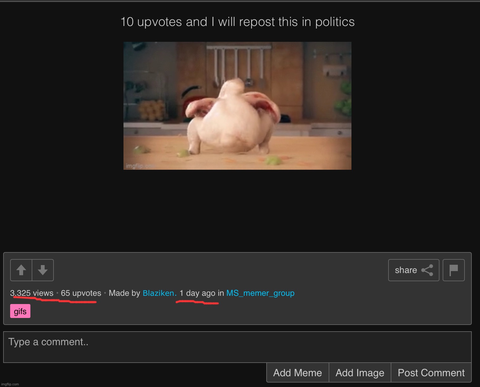Go to the MS_memer_group stream

[x=260, y=293]
